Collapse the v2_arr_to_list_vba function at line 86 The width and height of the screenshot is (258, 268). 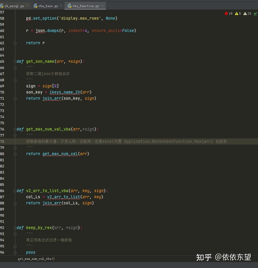click(x=15, y=191)
